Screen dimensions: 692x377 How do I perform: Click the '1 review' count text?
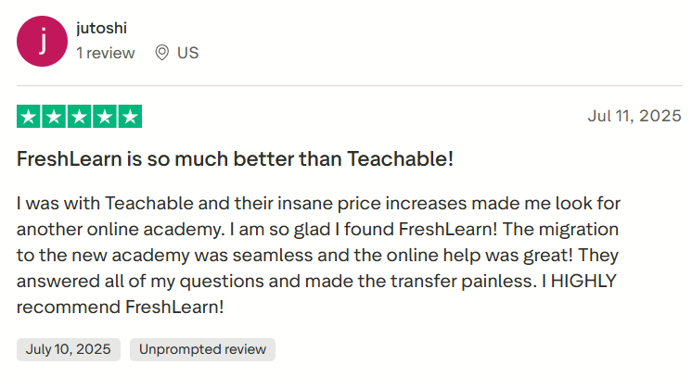105,53
